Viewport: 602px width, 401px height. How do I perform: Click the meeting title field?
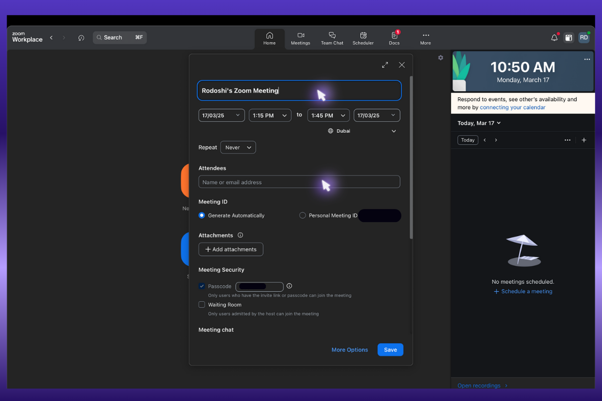point(299,91)
